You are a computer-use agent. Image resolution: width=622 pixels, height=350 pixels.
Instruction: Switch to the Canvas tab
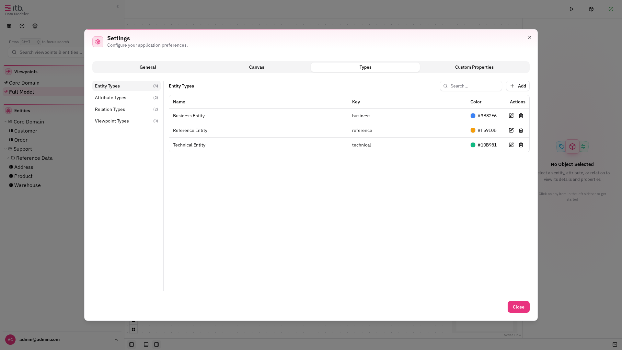257,67
